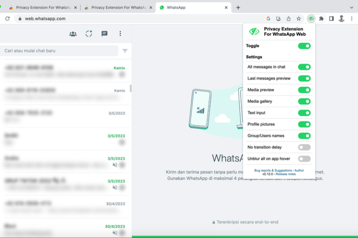Toggle Profile pictures switch
The width and height of the screenshot is (358, 238).
[x=304, y=124]
